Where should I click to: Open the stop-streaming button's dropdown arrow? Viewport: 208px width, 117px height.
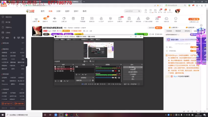tap(141, 67)
